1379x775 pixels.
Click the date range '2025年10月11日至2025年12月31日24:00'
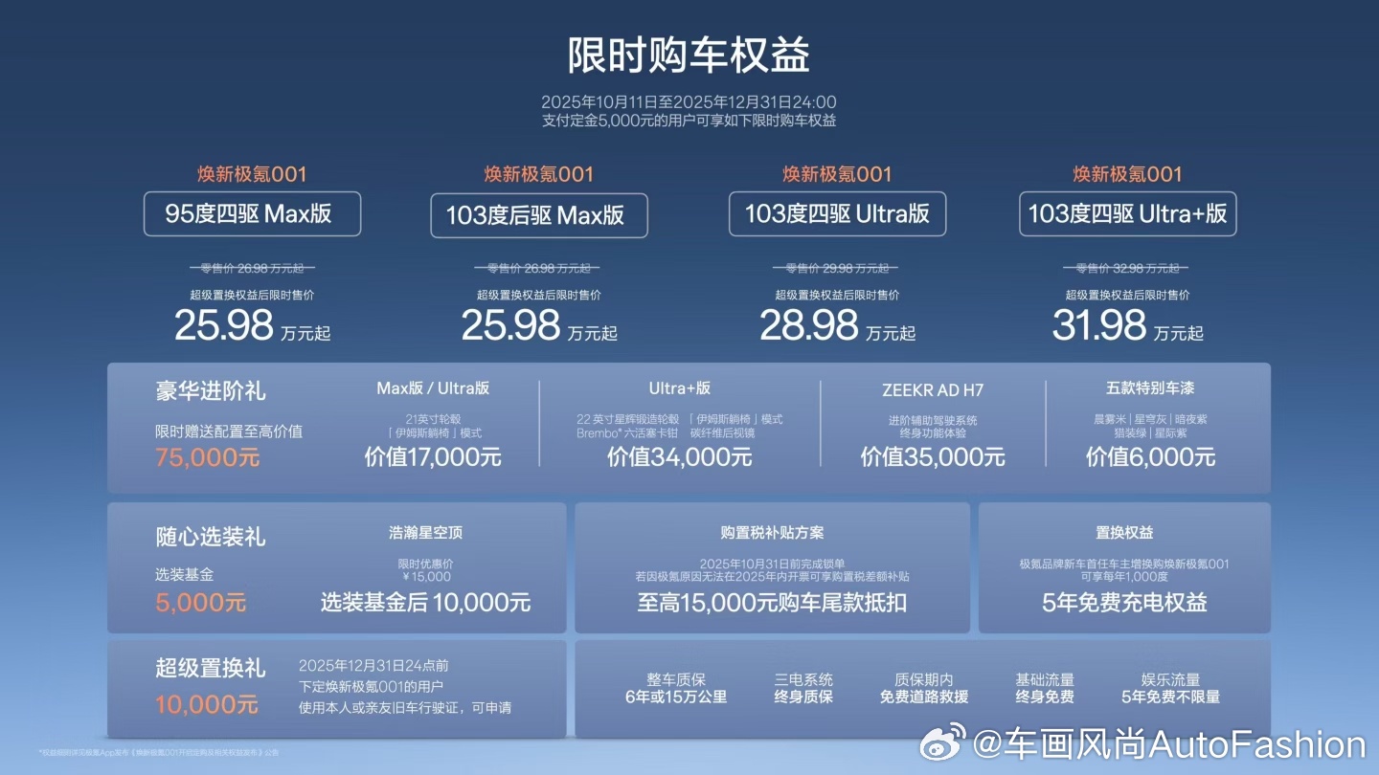(x=689, y=101)
